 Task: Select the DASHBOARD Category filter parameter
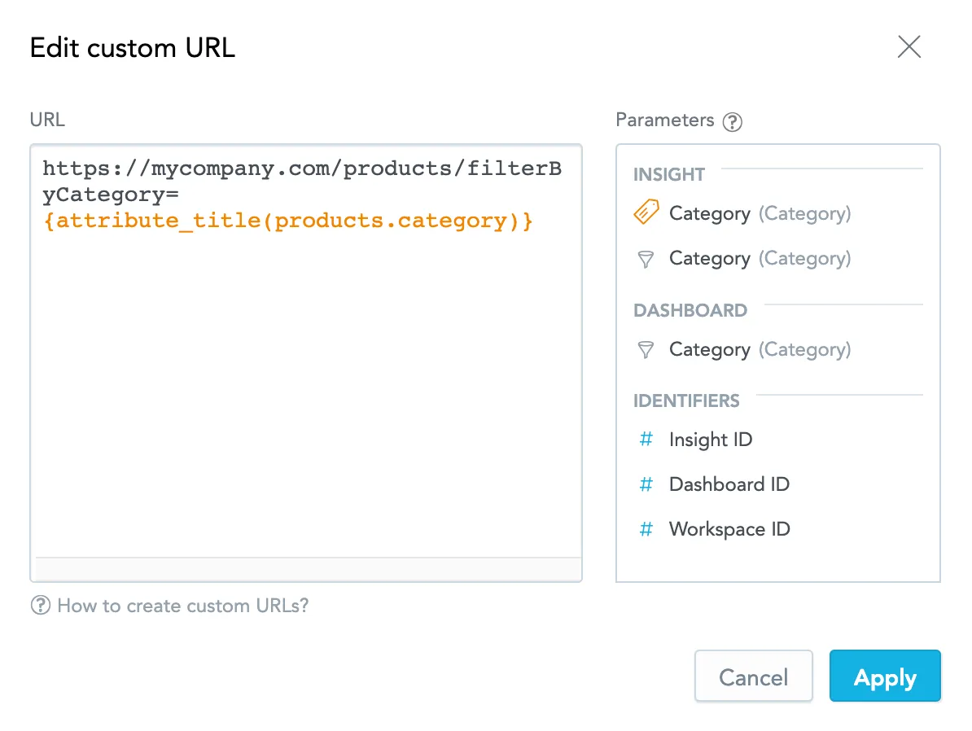709,350
